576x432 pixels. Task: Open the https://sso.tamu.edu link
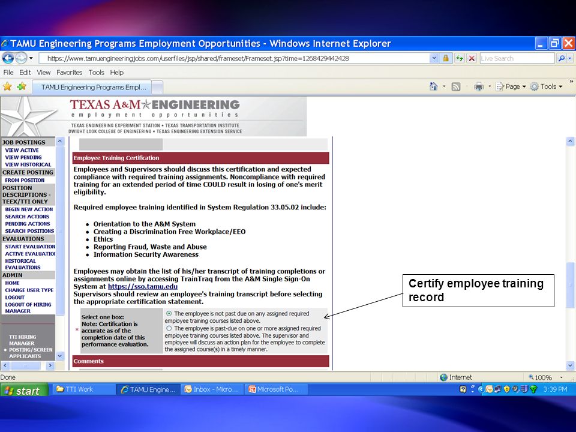tap(143, 287)
